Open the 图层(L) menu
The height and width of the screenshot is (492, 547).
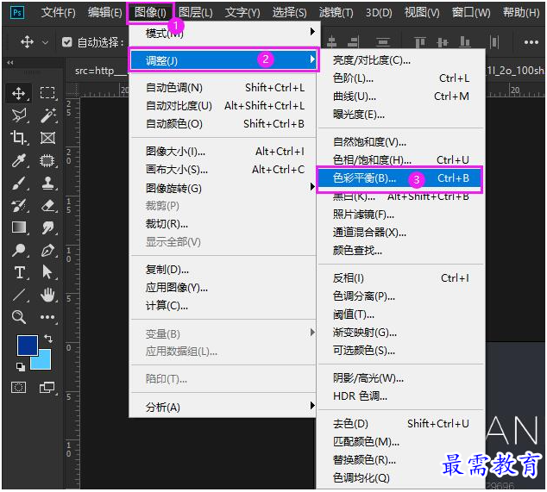(x=195, y=13)
